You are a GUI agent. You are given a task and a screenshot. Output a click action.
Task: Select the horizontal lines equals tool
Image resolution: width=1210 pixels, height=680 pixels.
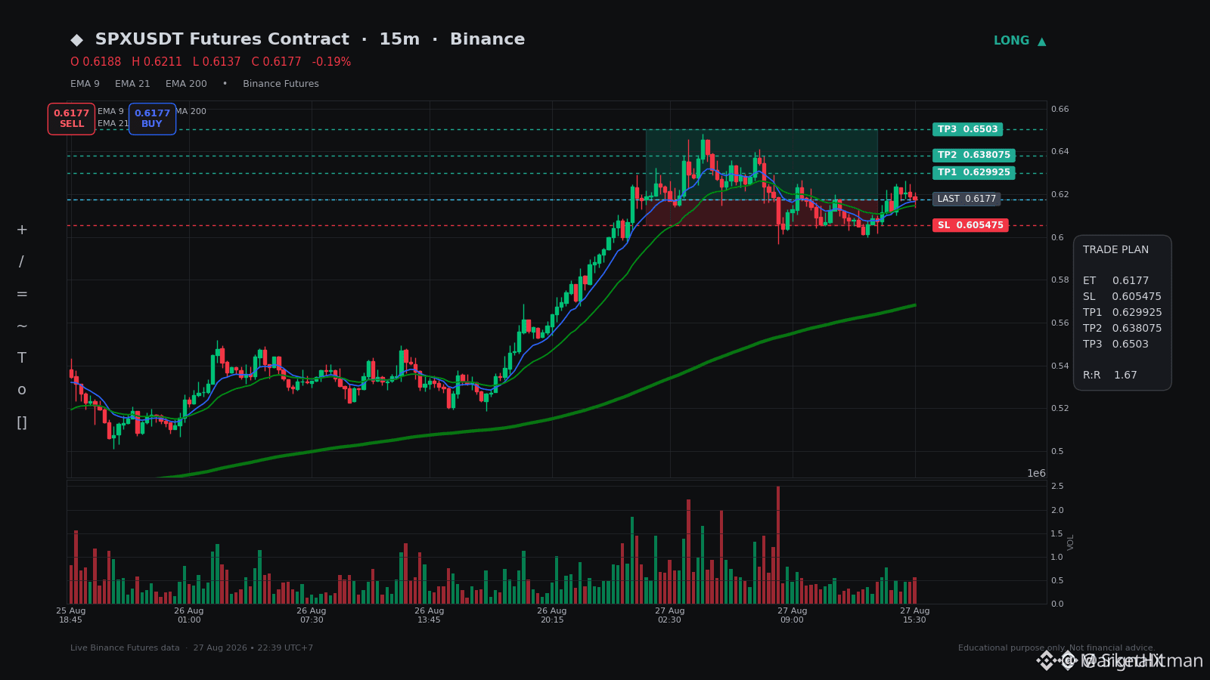click(22, 295)
